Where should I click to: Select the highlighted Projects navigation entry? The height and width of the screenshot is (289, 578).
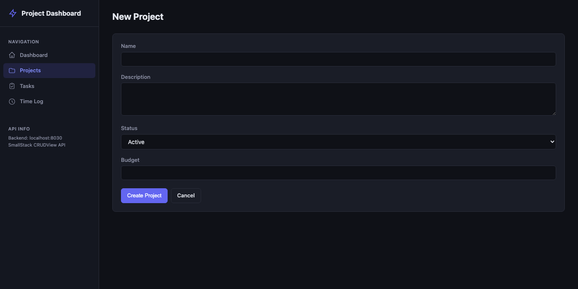click(30, 70)
